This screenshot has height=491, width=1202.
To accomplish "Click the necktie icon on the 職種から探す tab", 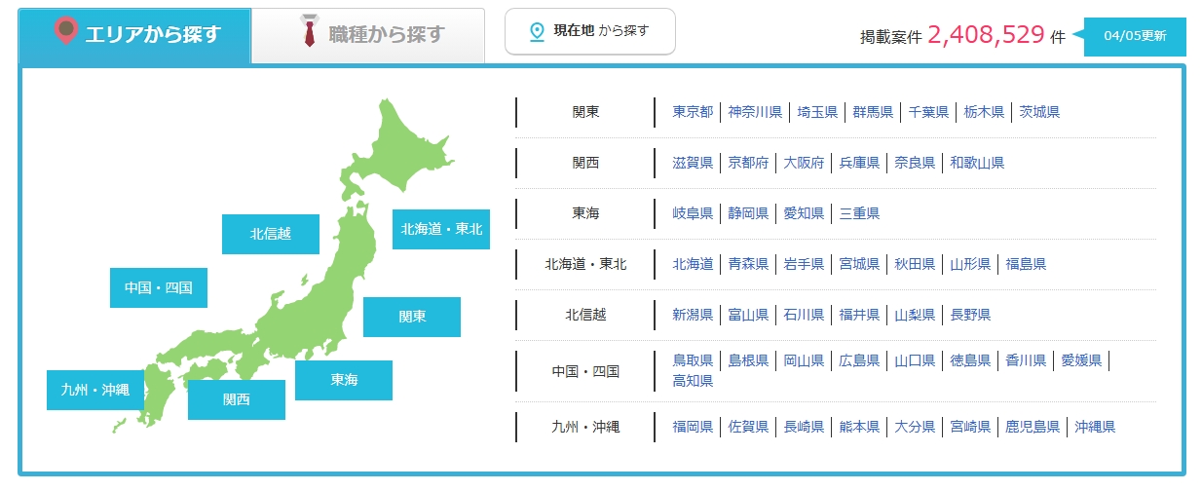I will (310, 33).
